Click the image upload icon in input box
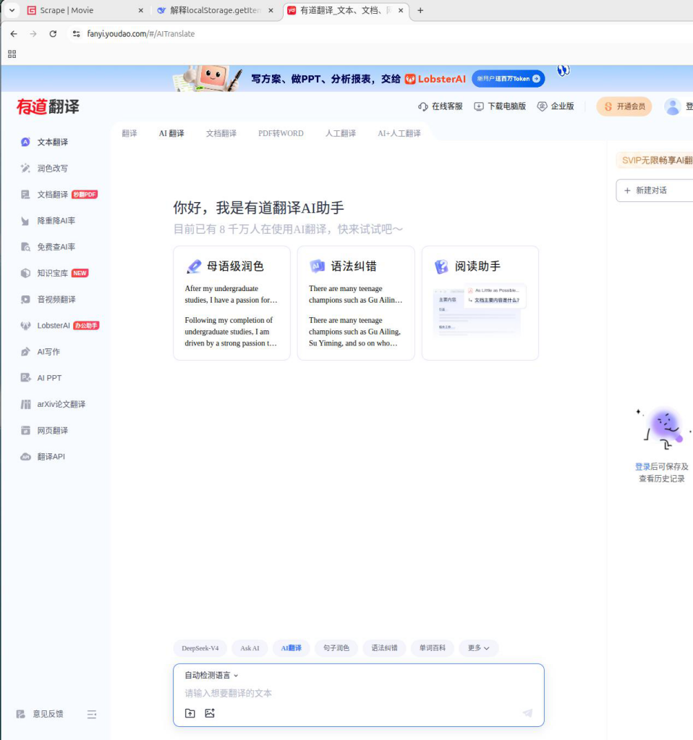 (x=210, y=713)
